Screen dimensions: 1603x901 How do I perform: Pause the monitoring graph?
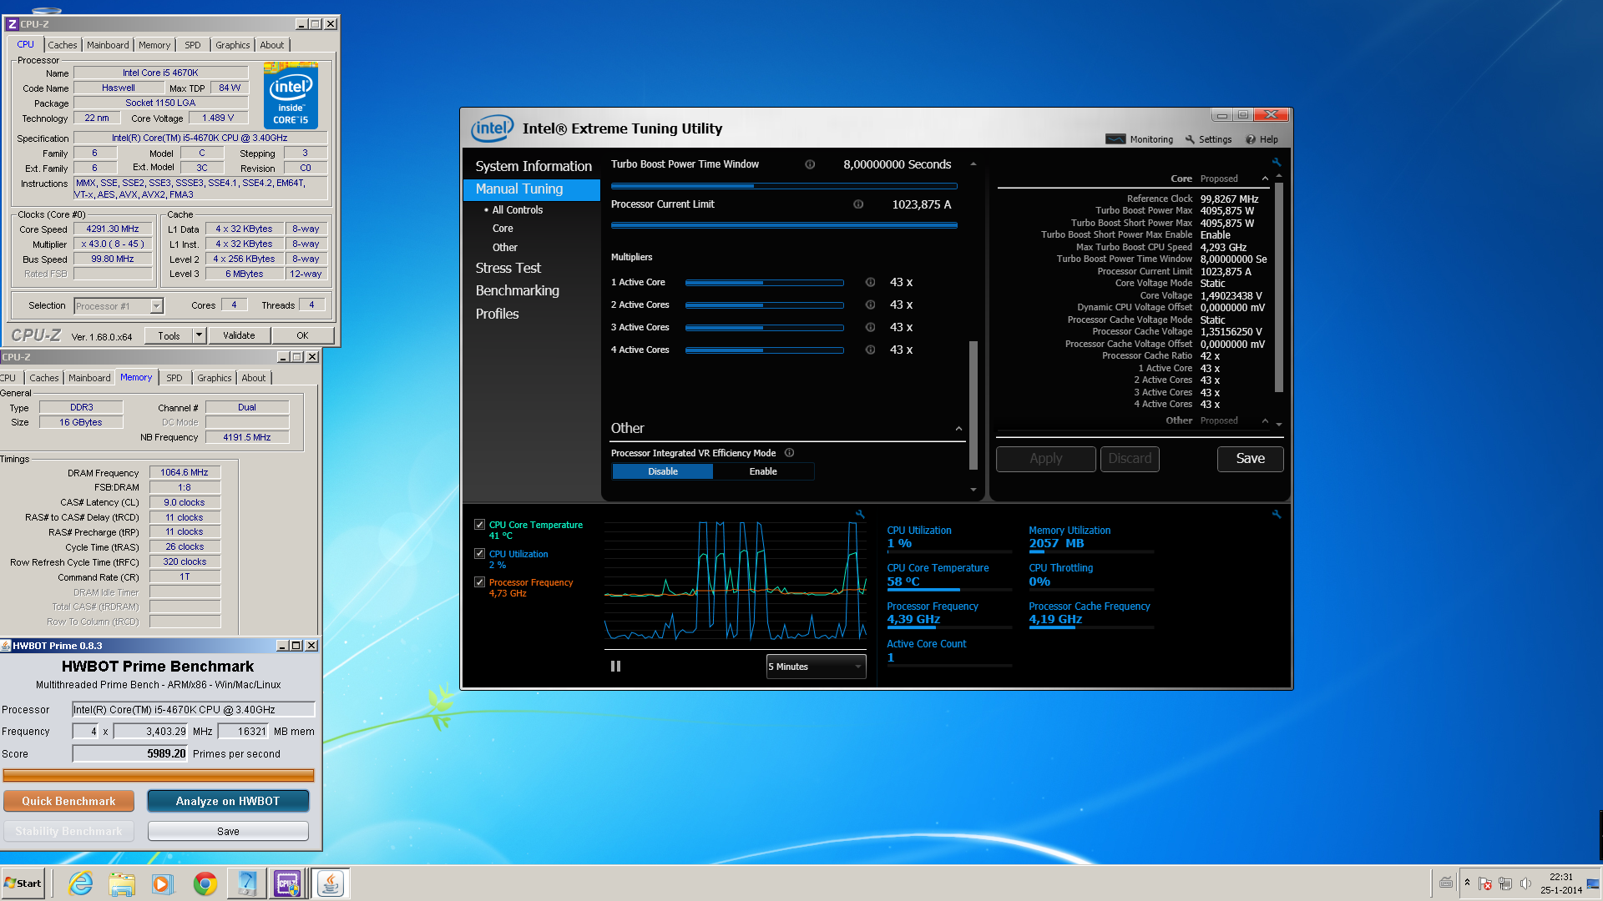pyautogui.click(x=615, y=666)
